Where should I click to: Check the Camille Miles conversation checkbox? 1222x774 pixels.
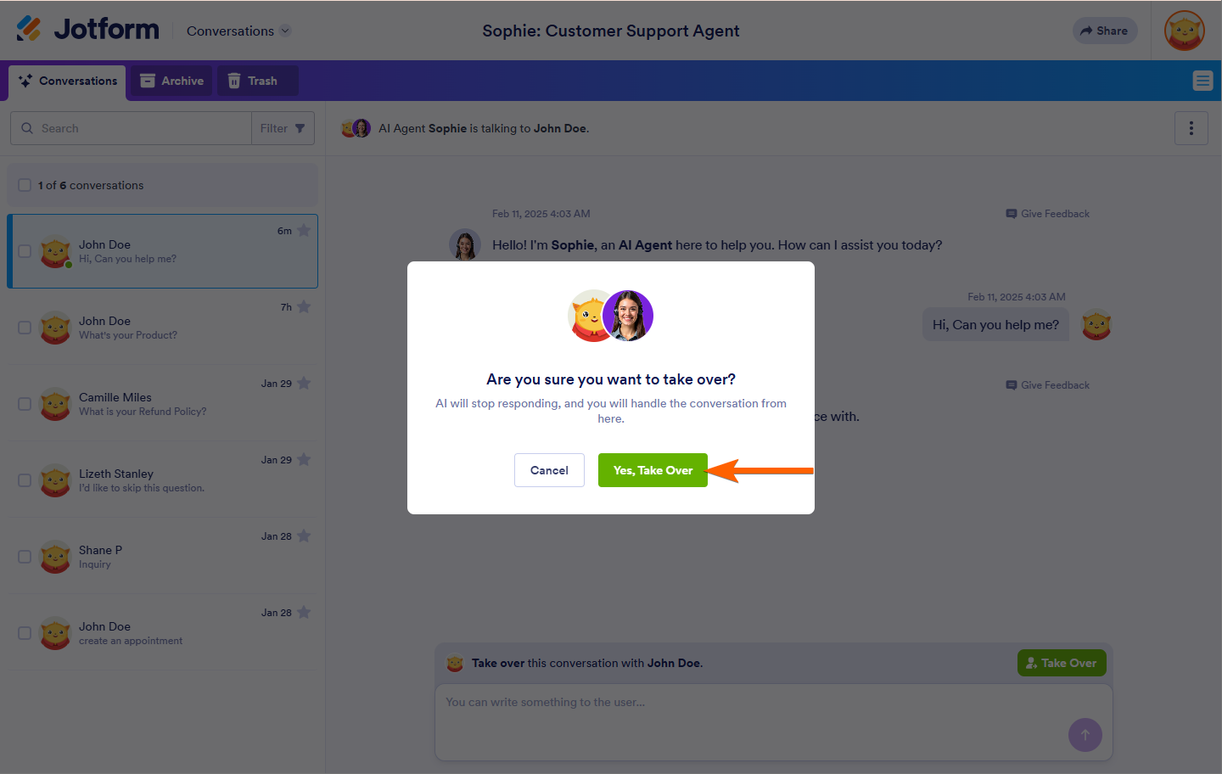pyautogui.click(x=25, y=404)
